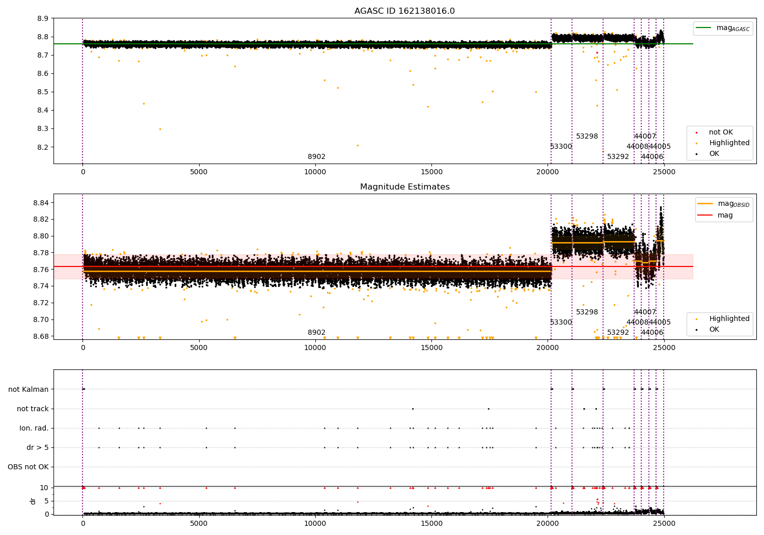Click the red 'mag' legend line sample
The image size is (764, 535).
pyautogui.click(x=705, y=216)
